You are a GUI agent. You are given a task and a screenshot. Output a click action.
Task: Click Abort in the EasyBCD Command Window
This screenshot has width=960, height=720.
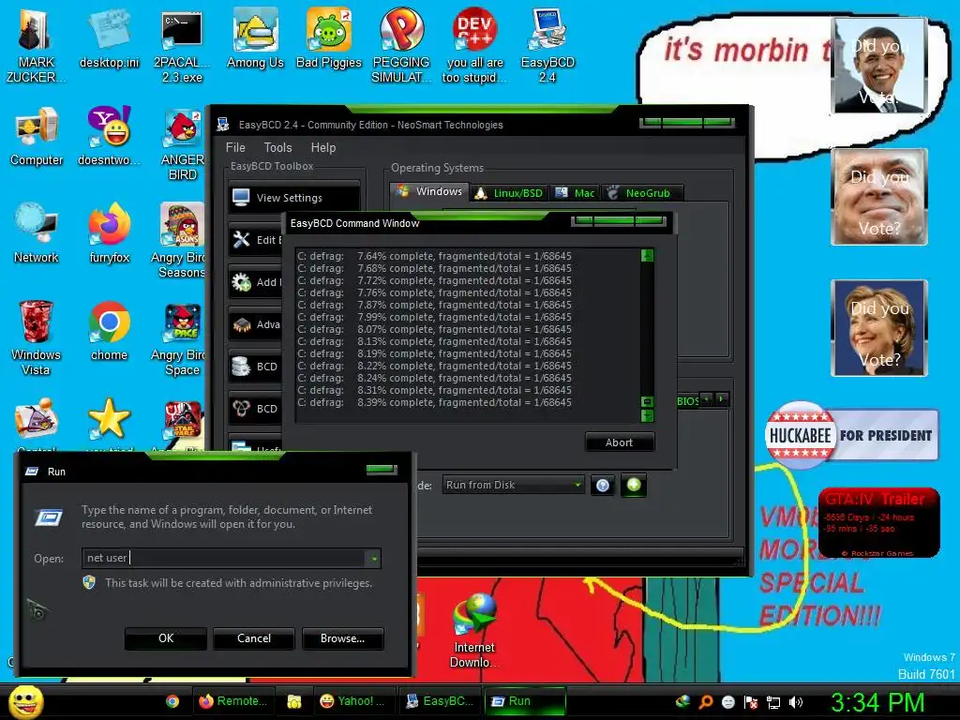[619, 442]
